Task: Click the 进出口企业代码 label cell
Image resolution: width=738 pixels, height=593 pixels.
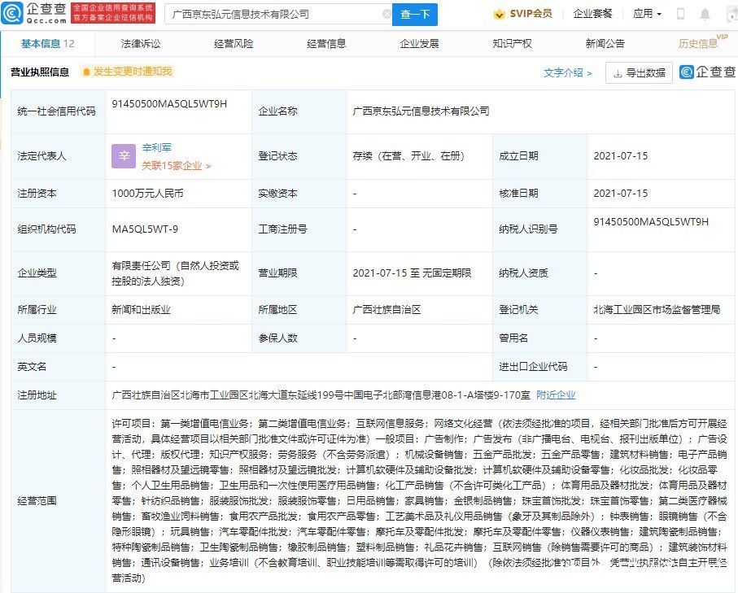Action: pyautogui.click(x=539, y=367)
